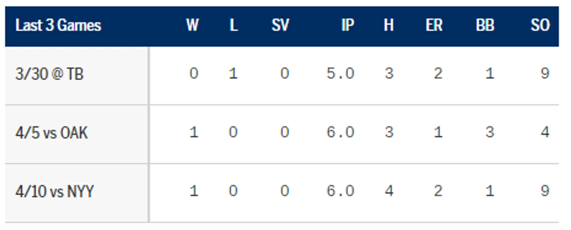
Task: Click the W column header
Action: tap(192, 25)
